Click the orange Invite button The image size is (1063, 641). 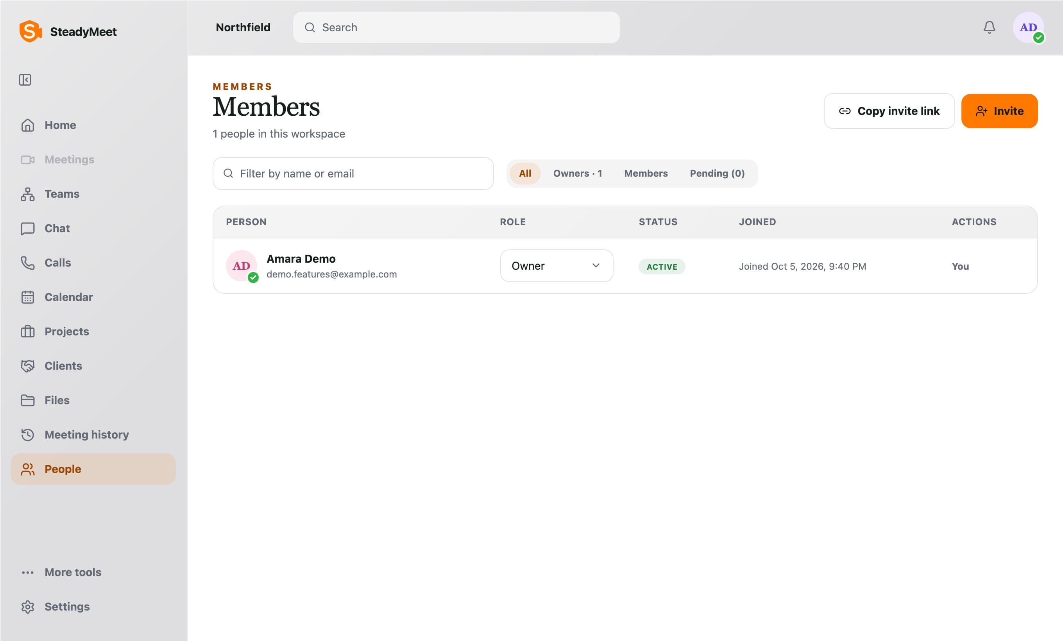click(999, 111)
